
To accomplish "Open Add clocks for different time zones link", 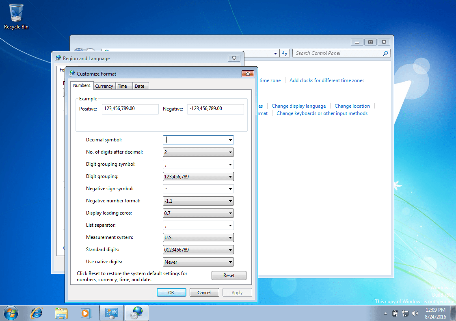I will point(326,80).
